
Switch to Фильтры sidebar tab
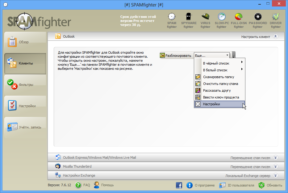click(25, 85)
